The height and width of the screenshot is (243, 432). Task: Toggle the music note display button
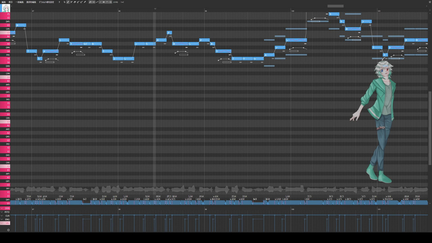pyautogui.click(x=90, y=2)
